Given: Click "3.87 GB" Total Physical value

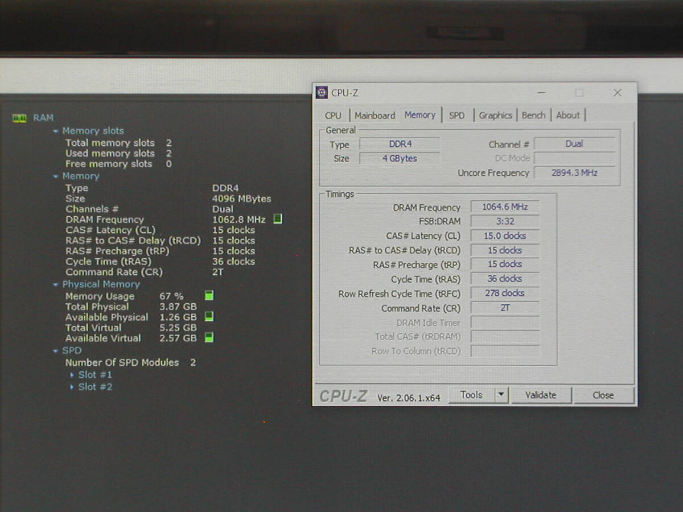Looking at the screenshot, I should pos(178,307).
